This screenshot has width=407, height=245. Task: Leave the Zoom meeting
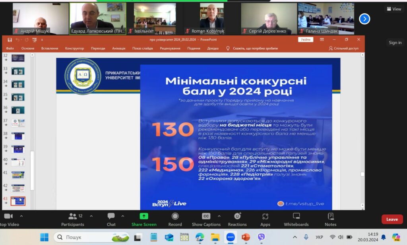(391, 219)
